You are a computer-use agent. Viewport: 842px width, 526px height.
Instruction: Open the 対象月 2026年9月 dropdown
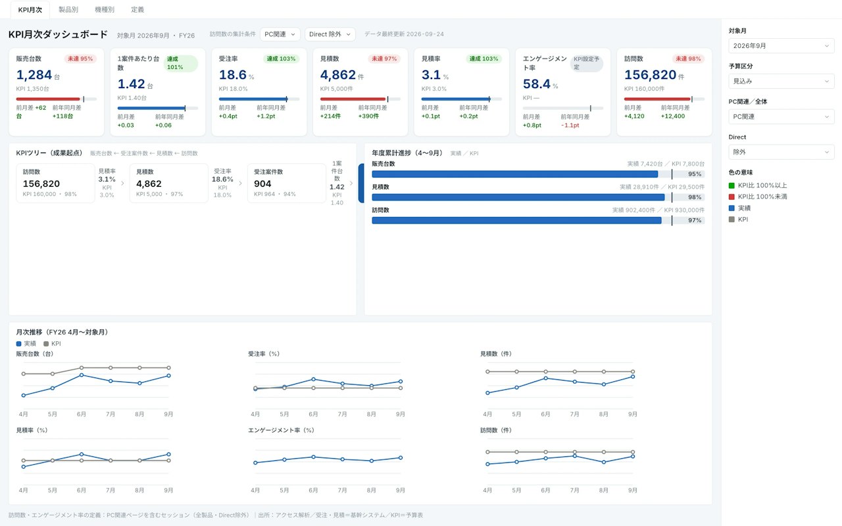781,46
